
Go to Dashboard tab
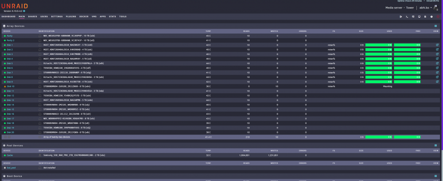click(x=8, y=17)
